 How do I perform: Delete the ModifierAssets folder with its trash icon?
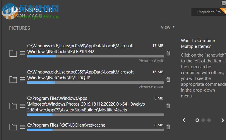pos(168,106)
